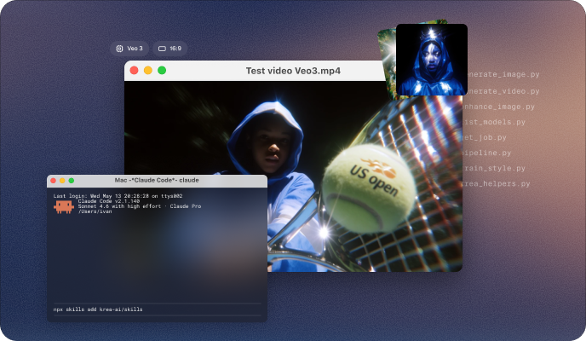Click the 'Last login' line in terminal
Image resolution: width=586 pixels, height=341 pixels.
click(118, 196)
